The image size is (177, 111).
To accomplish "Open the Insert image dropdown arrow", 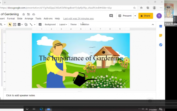I will (22, 25).
